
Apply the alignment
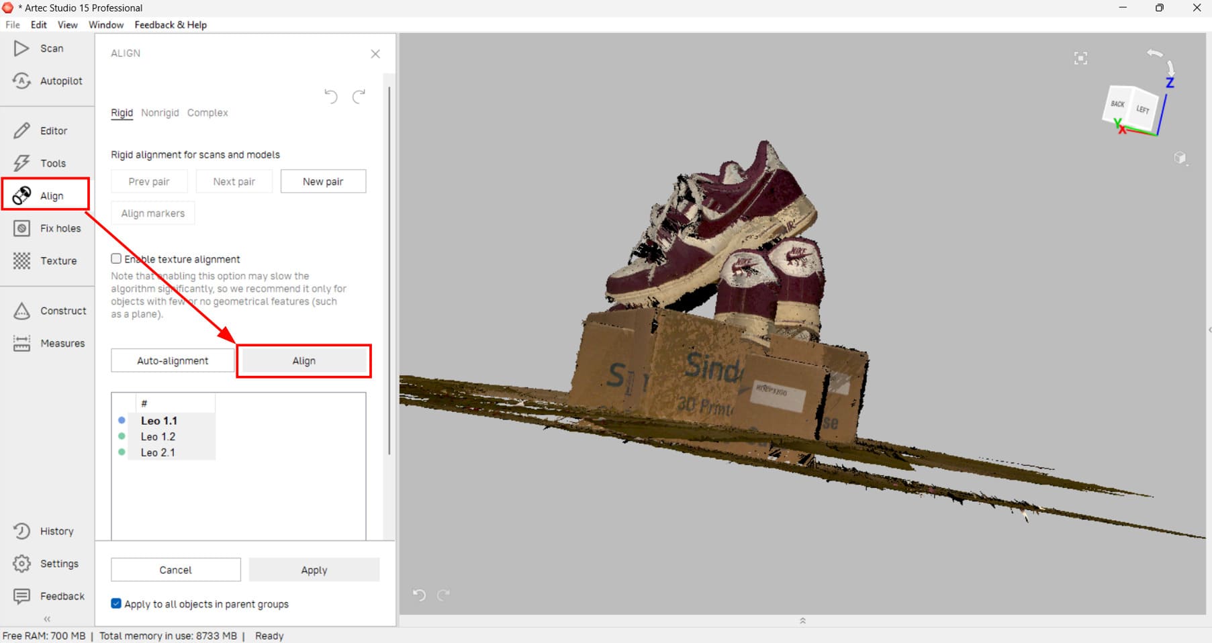point(314,570)
